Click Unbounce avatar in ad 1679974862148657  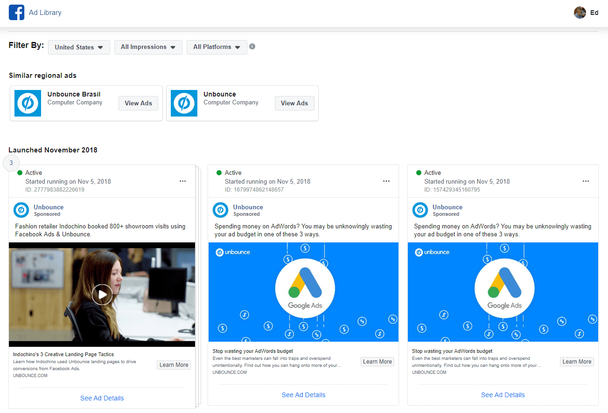220,210
